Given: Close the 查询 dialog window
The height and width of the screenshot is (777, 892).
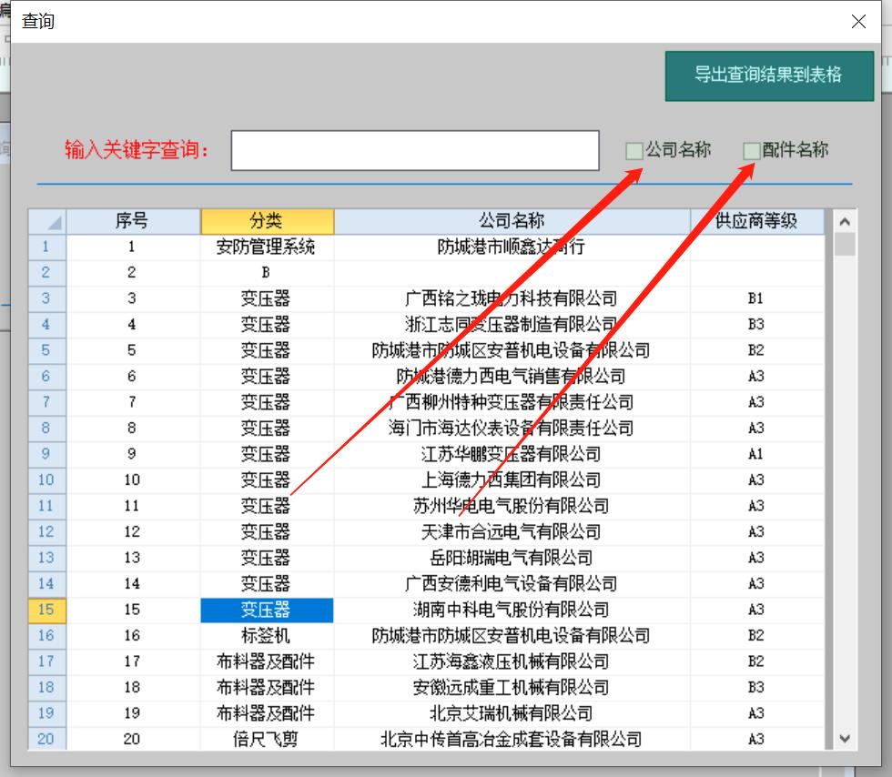Looking at the screenshot, I should [x=858, y=21].
